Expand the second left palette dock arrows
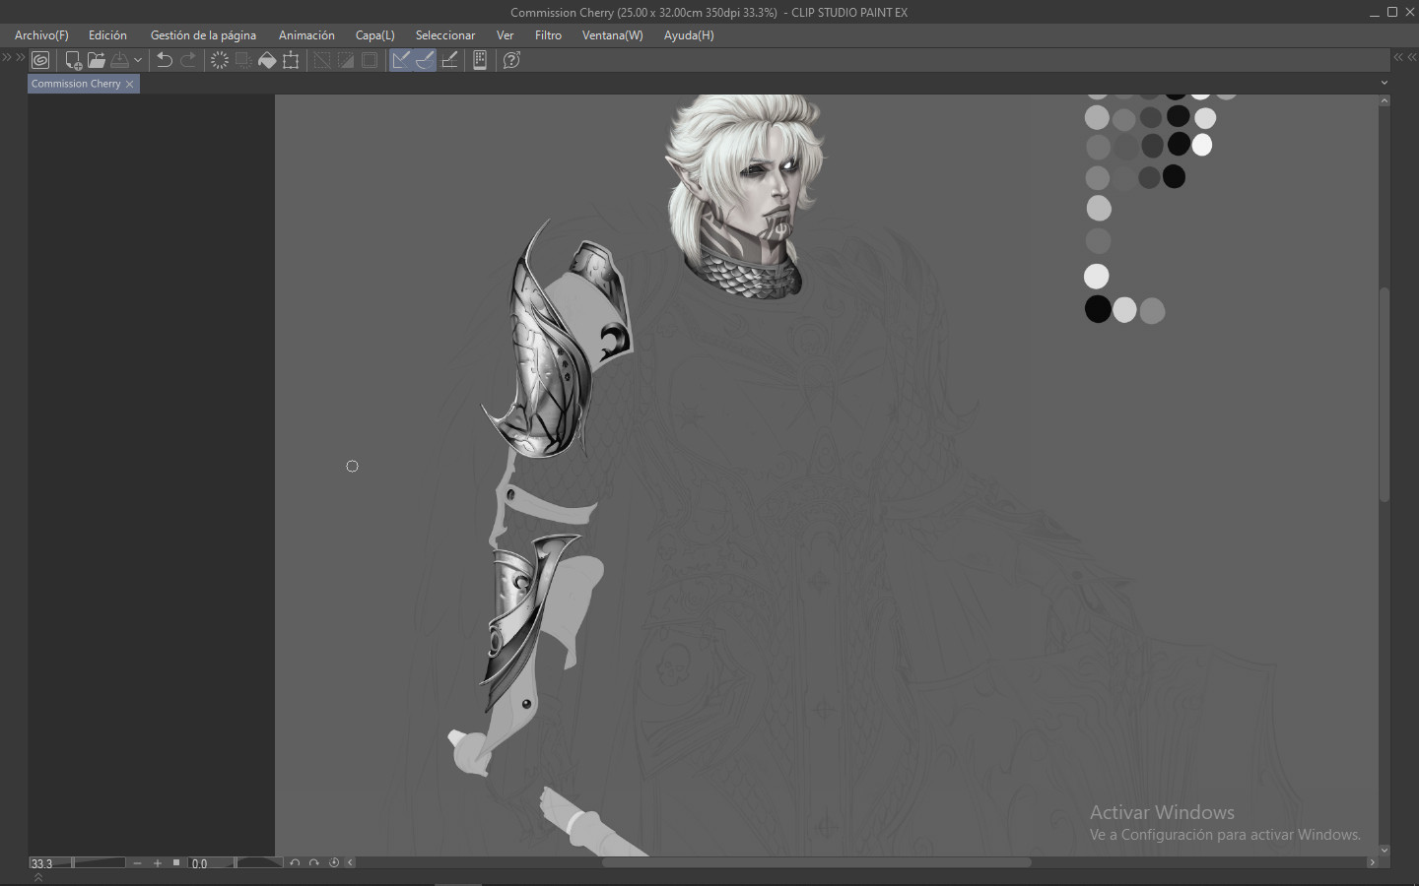 [21, 58]
